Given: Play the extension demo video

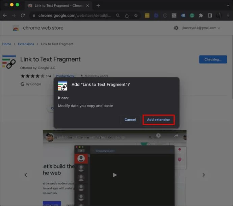Looking at the screenshot, I should tap(114, 175).
